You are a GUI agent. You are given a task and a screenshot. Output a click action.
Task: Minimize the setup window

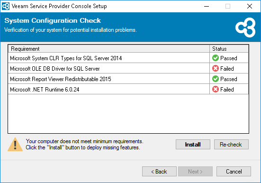[x=207, y=6]
